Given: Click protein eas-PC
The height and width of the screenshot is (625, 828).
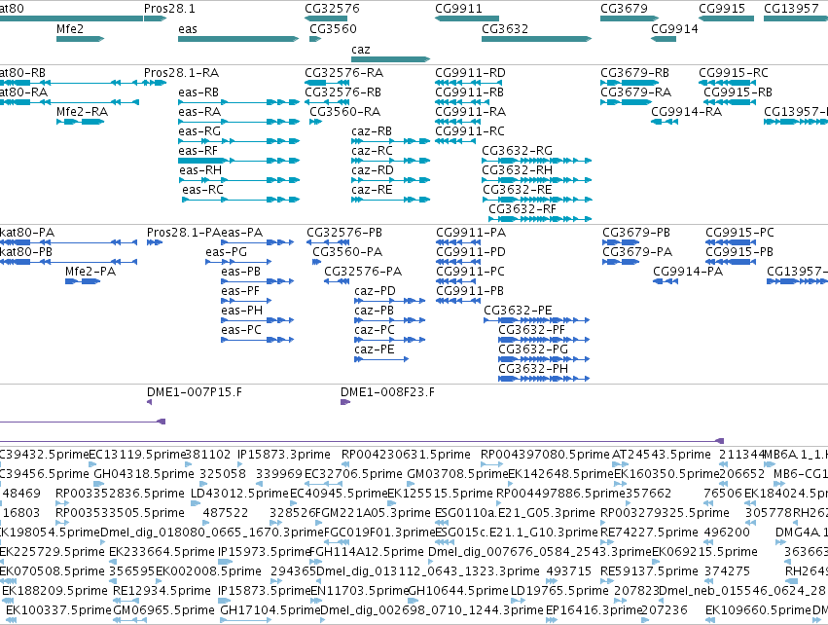Looking at the screenshot, I should (x=257, y=340).
